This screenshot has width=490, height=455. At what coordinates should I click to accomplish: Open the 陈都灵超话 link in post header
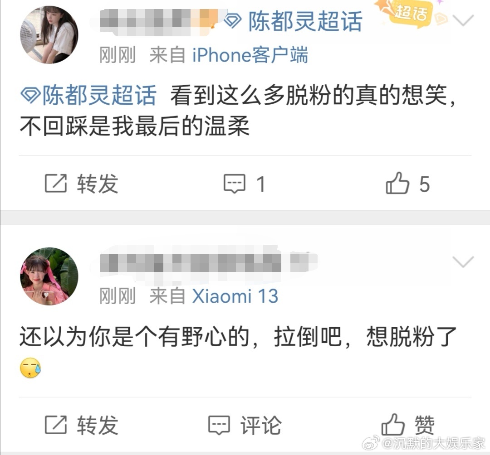pos(305,21)
